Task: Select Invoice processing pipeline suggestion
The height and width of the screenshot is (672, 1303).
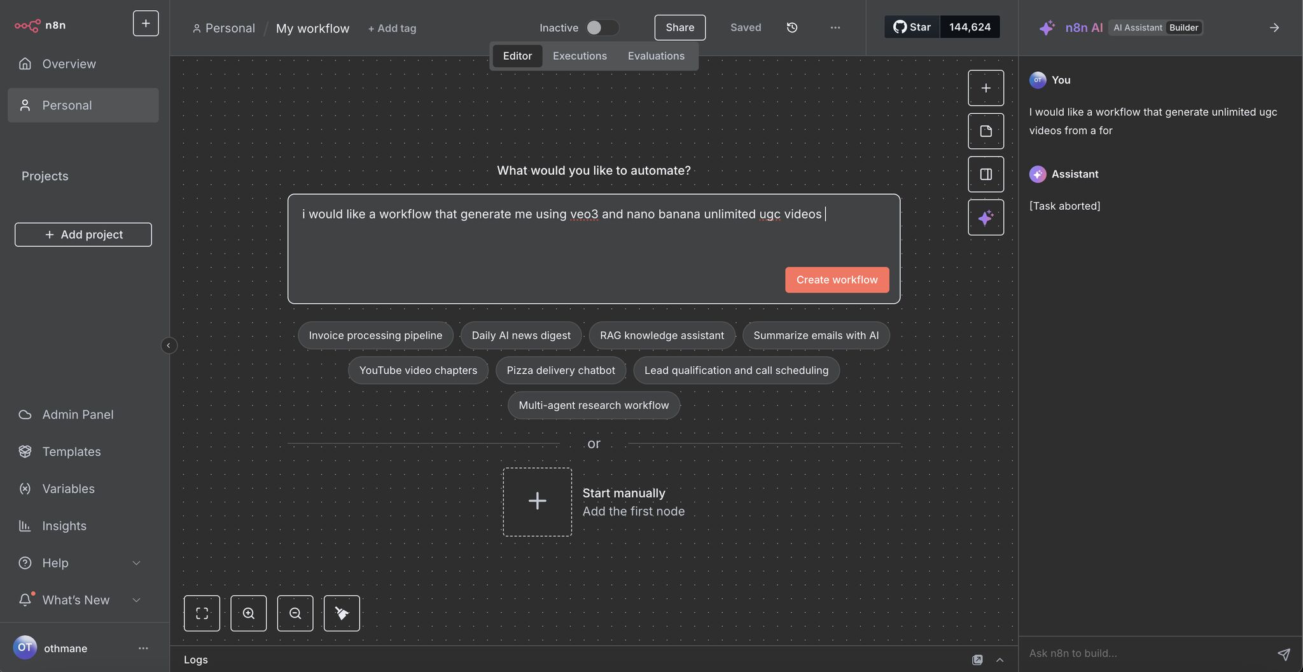Action: pyautogui.click(x=375, y=335)
